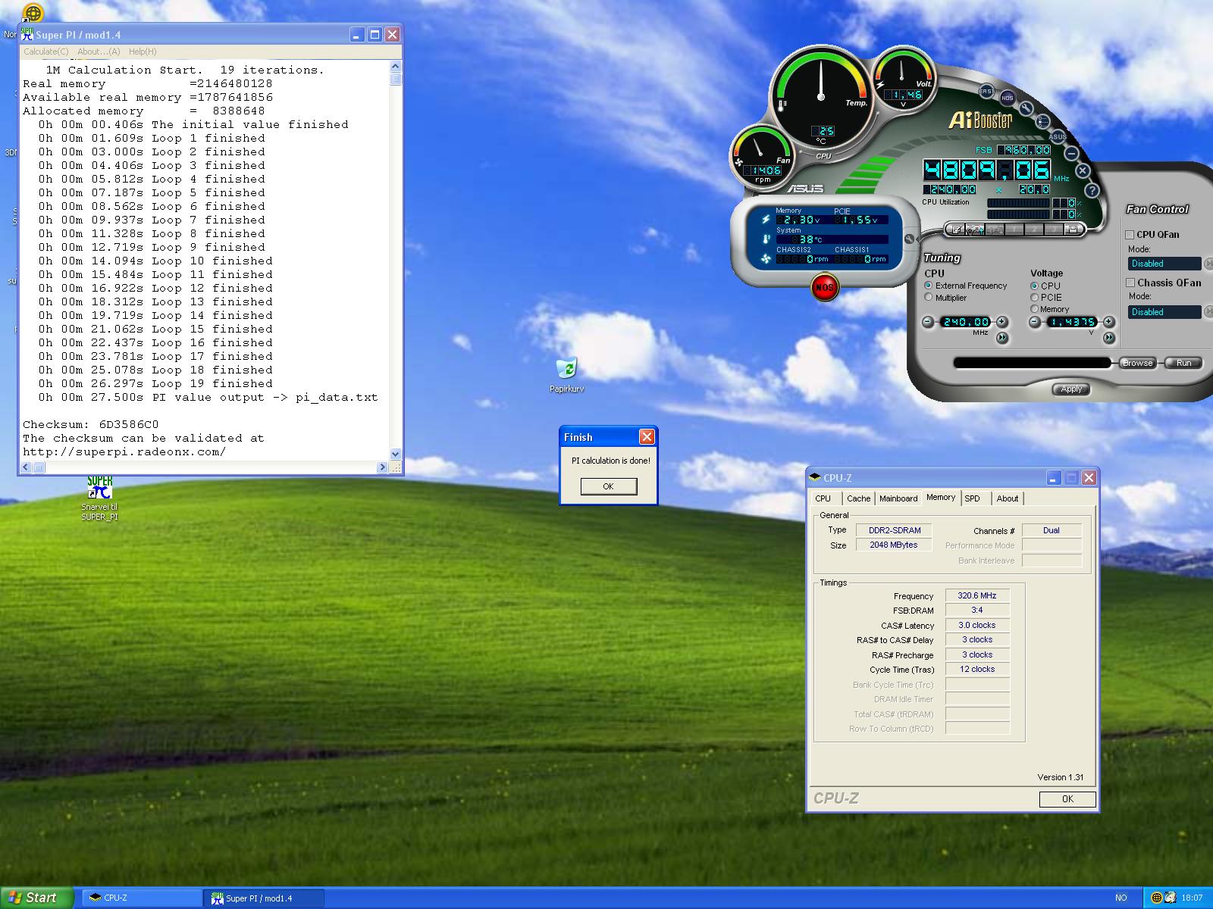Select CPU voltage radio button
The image size is (1213, 909).
point(1034,286)
